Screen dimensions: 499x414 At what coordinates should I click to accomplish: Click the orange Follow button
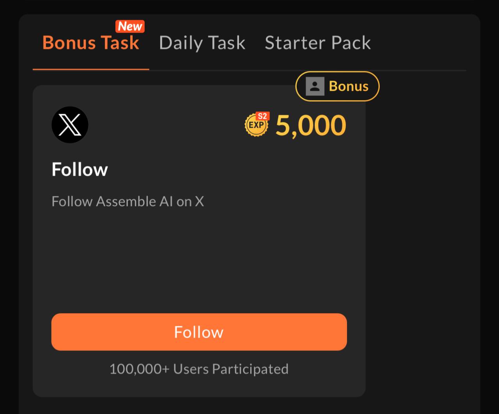click(199, 332)
